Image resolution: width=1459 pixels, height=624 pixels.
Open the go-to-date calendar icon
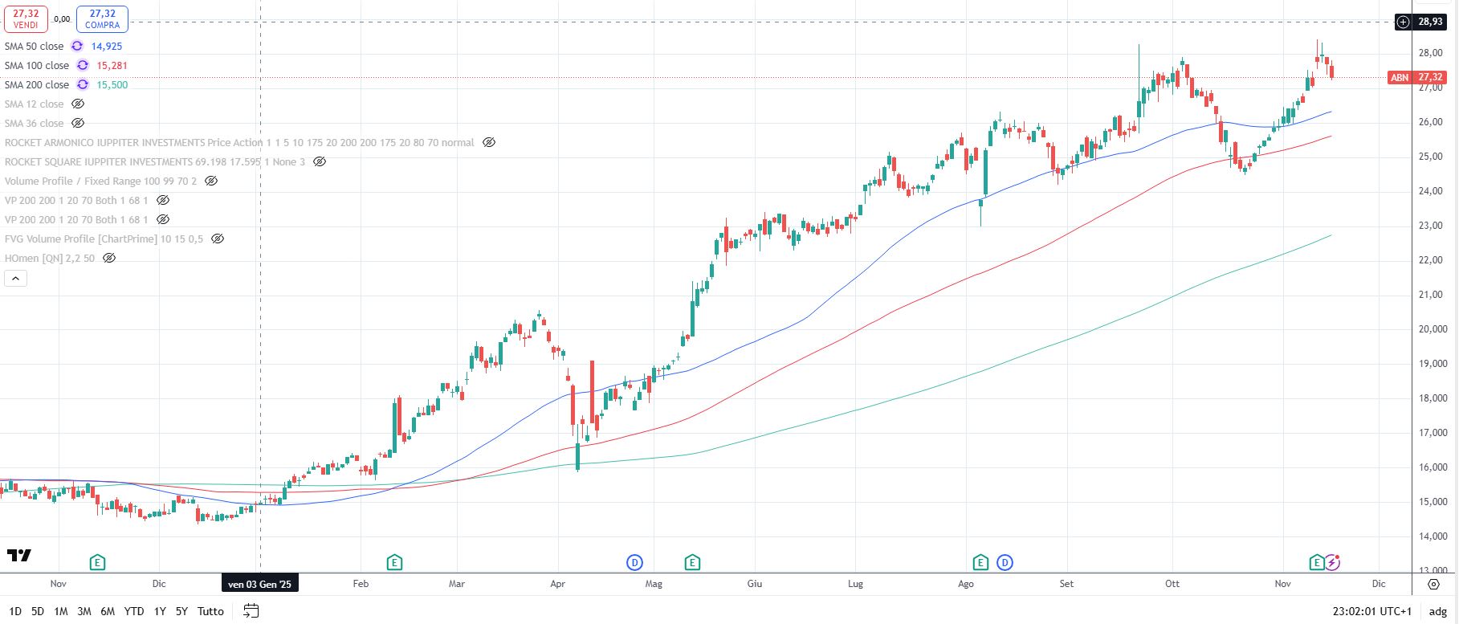tap(251, 611)
